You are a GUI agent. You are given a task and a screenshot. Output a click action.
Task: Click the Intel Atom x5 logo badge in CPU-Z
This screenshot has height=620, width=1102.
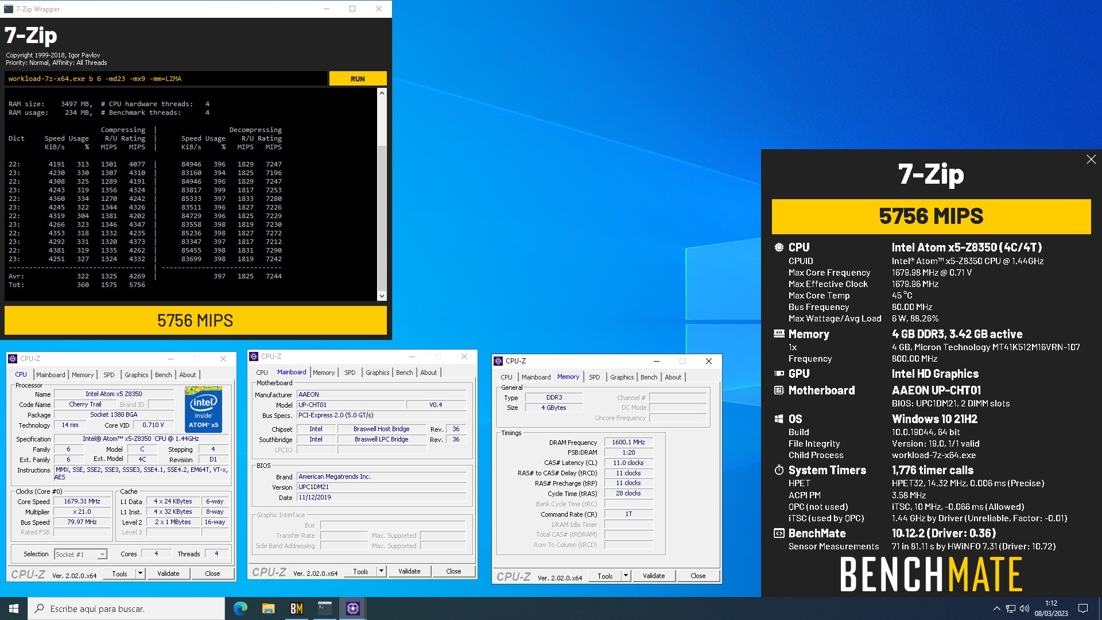click(203, 410)
